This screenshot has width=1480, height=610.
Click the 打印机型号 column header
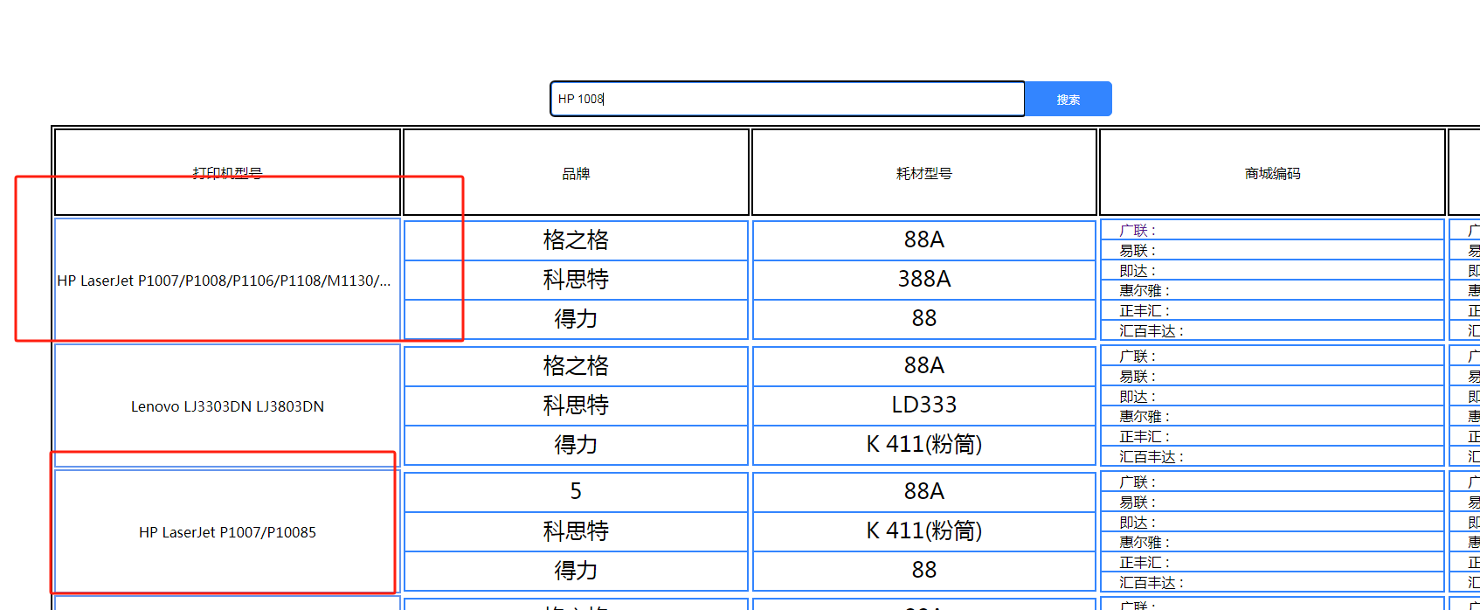click(x=227, y=172)
